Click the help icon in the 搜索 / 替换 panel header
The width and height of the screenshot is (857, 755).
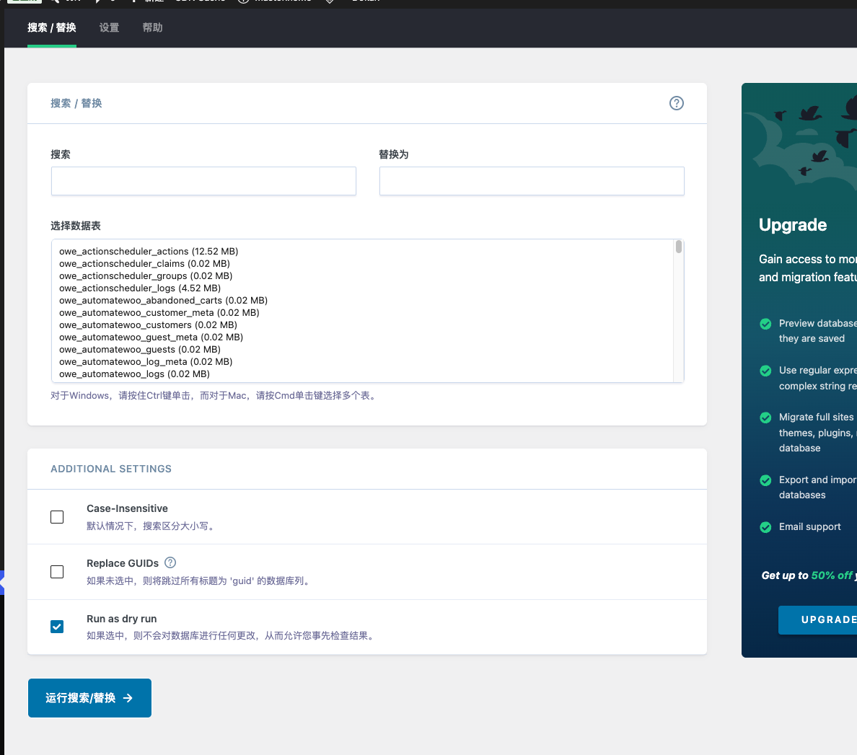click(x=676, y=103)
